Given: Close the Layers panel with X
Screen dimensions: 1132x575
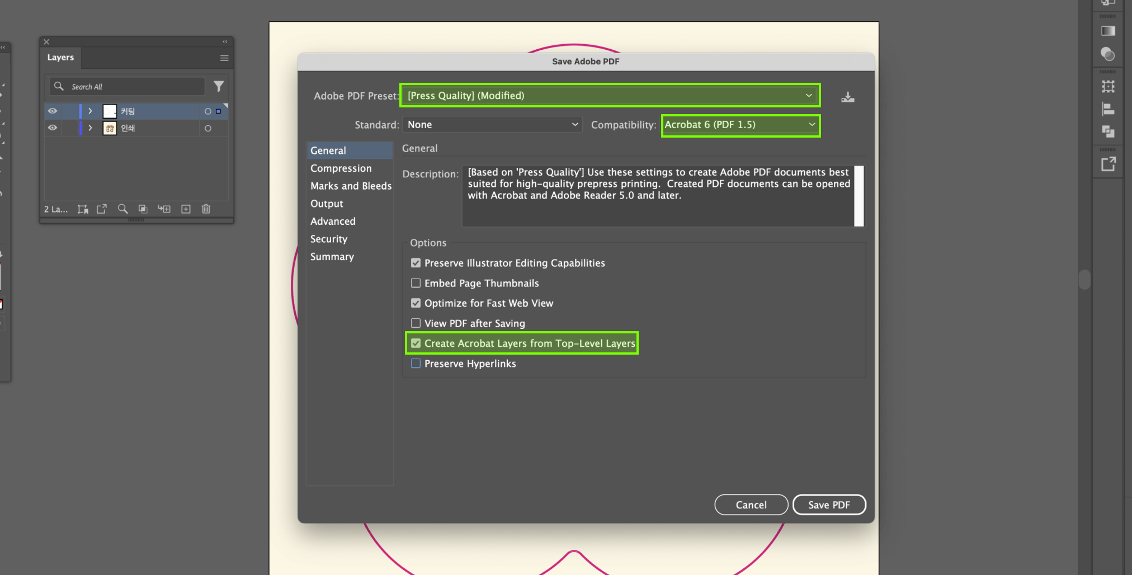Looking at the screenshot, I should click(x=46, y=42).
